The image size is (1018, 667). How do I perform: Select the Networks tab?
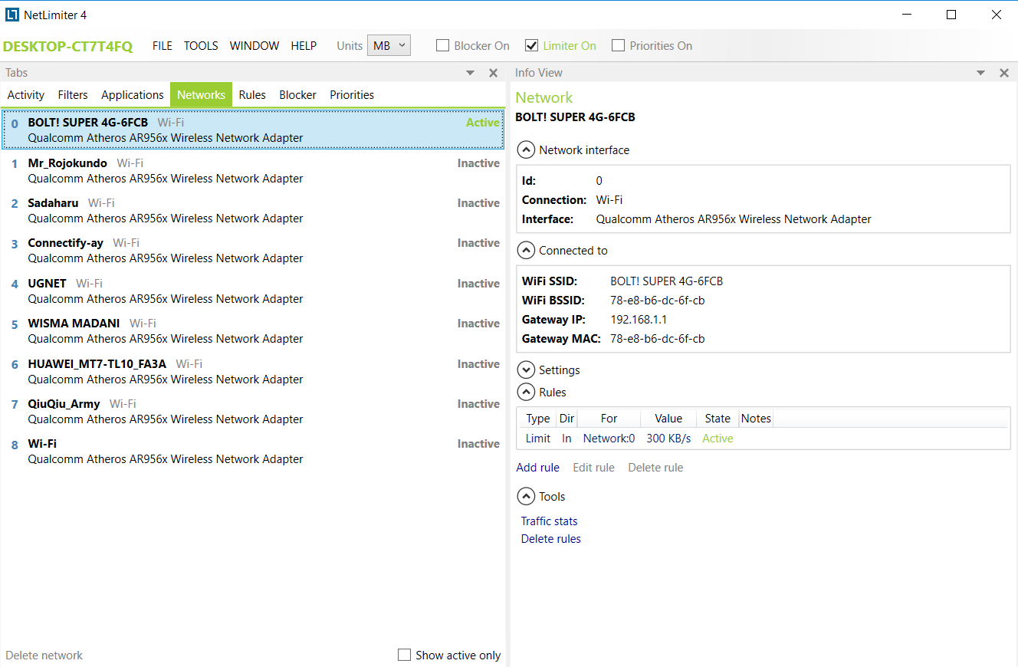tap(201, 95)
